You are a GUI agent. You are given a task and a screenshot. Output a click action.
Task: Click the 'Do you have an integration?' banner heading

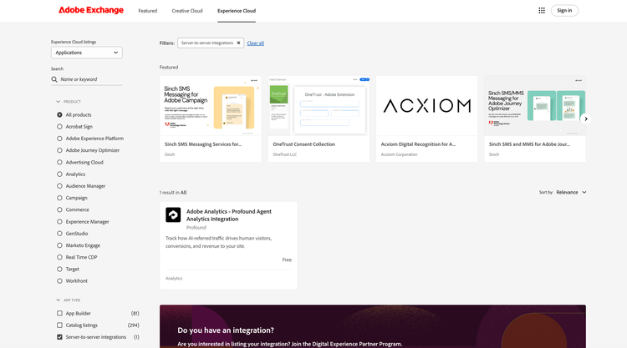pyautogui.click(x=226, y=330)
